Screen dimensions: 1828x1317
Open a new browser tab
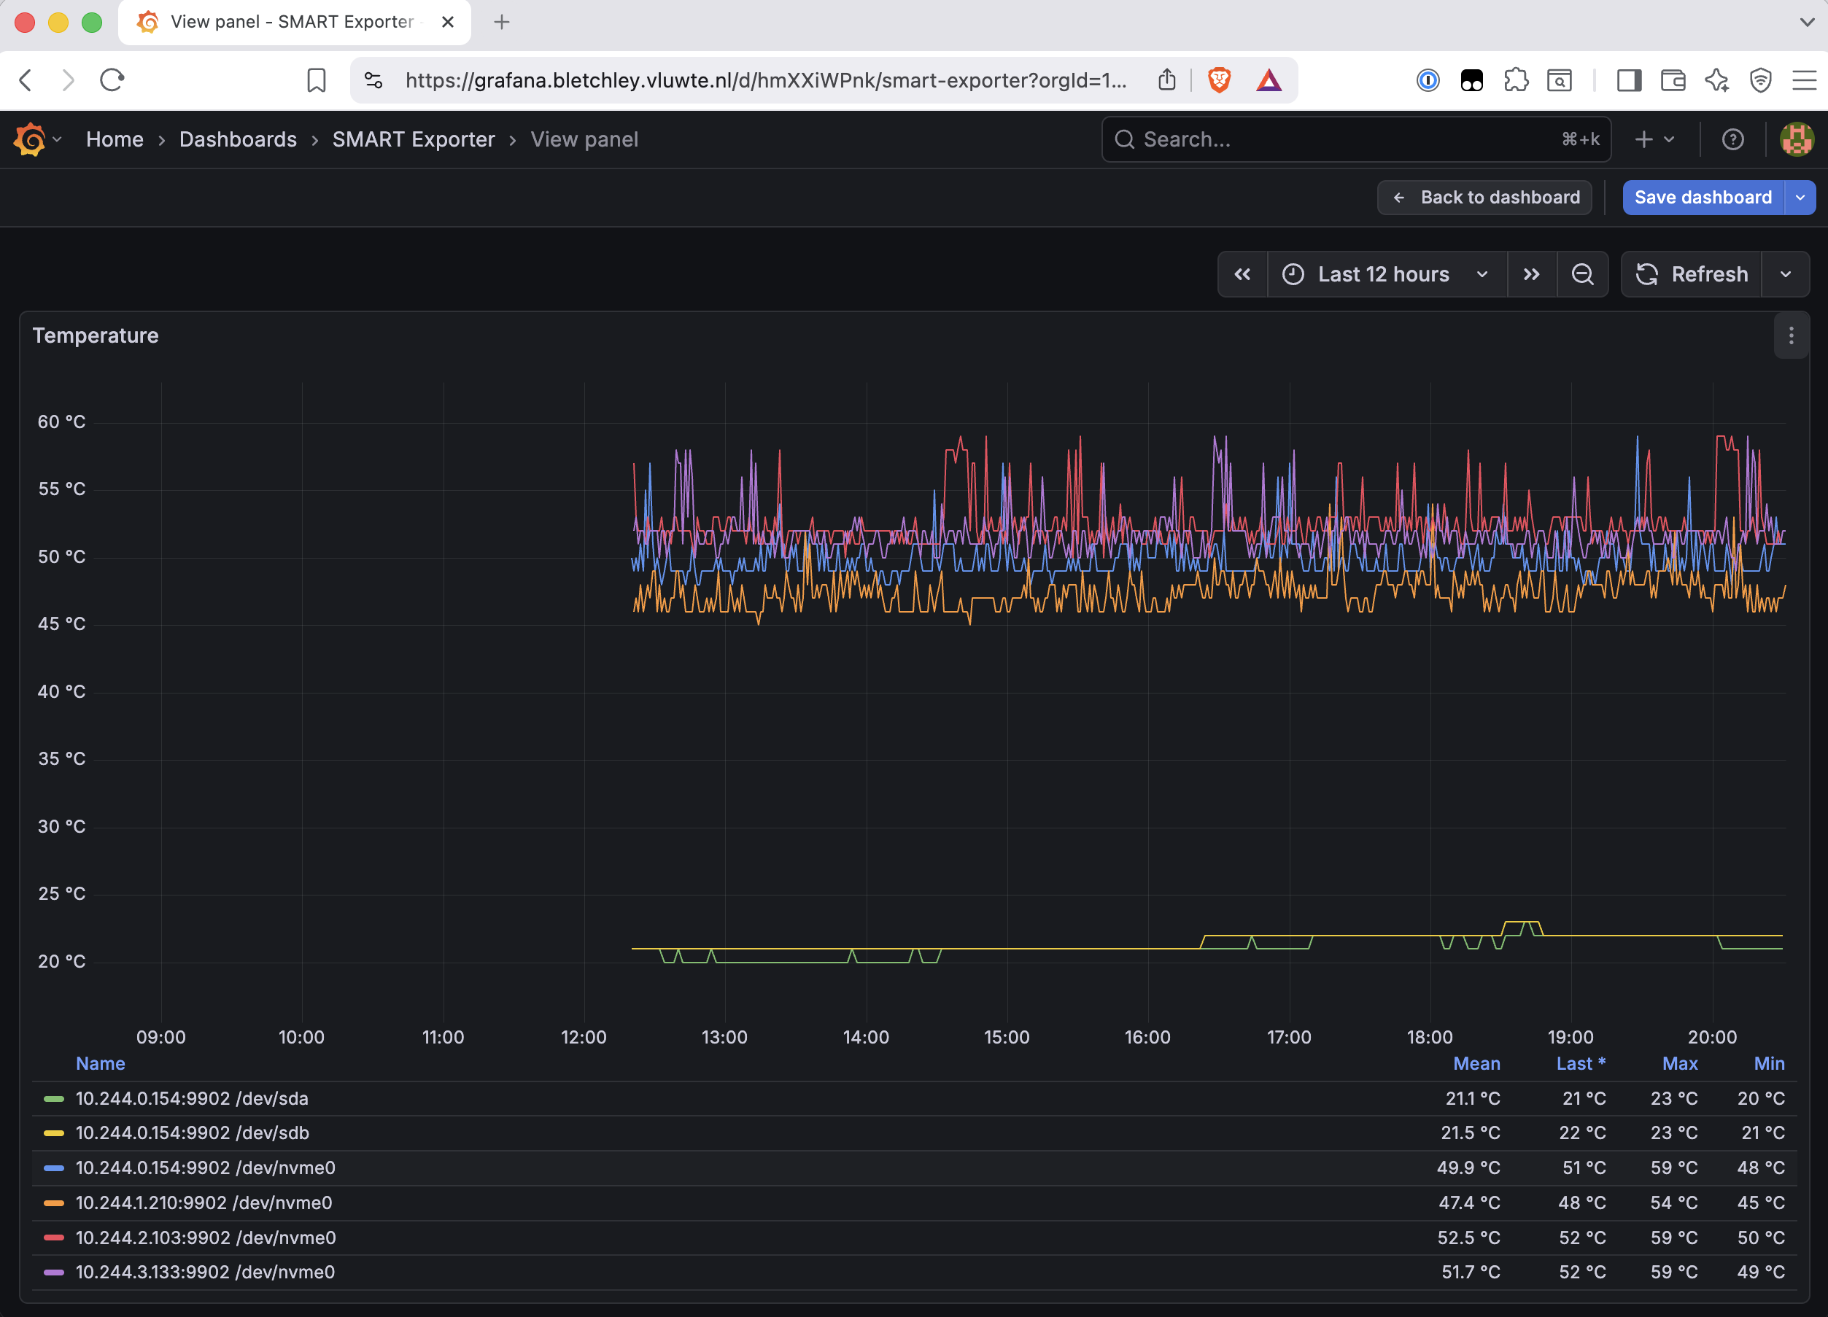click(x=501, y=22)
